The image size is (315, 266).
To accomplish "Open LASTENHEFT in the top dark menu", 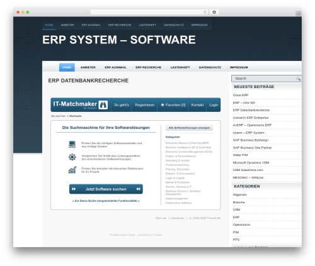I will pyautogui.click(x=147, y=25).
